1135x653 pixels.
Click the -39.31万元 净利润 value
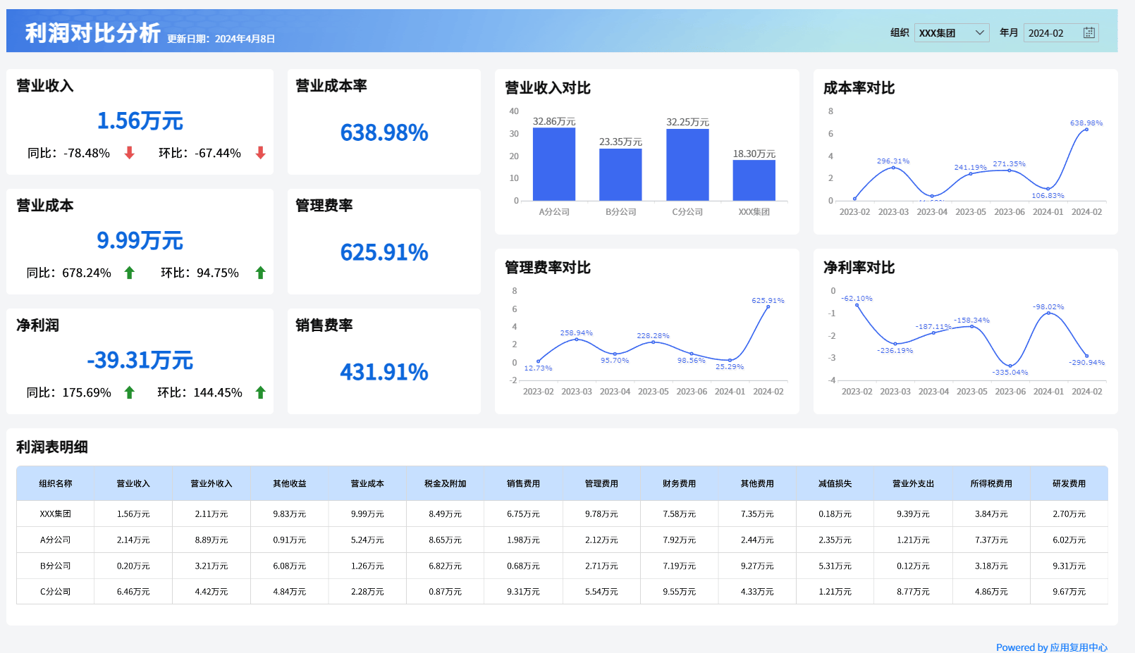click(x=140, y=360)
